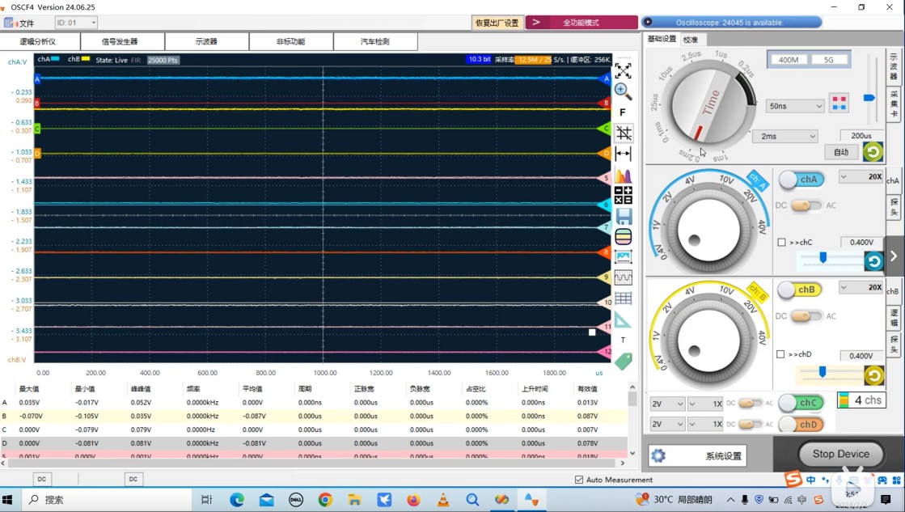The width and height of the screenshot is (905, 512).
Task: Click the 恢复出厂设置 button
Action: click(497, 23)
